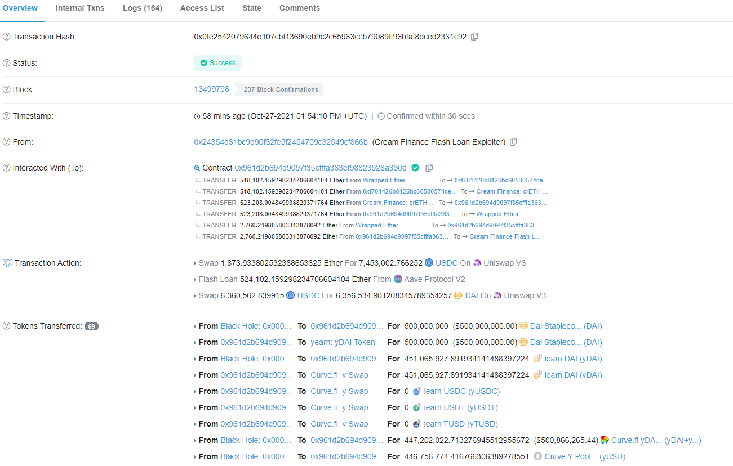733x466 pixels.
Task: Open the State tab
Action: (252, 8)
